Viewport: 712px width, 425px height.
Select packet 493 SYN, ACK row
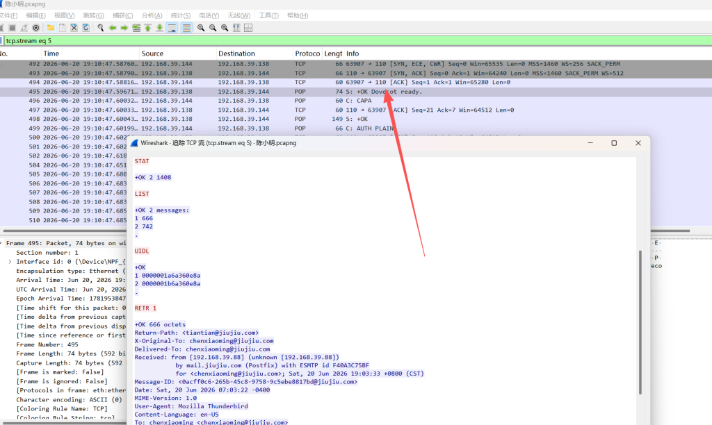pyautogui.click(x=356, y=73)
